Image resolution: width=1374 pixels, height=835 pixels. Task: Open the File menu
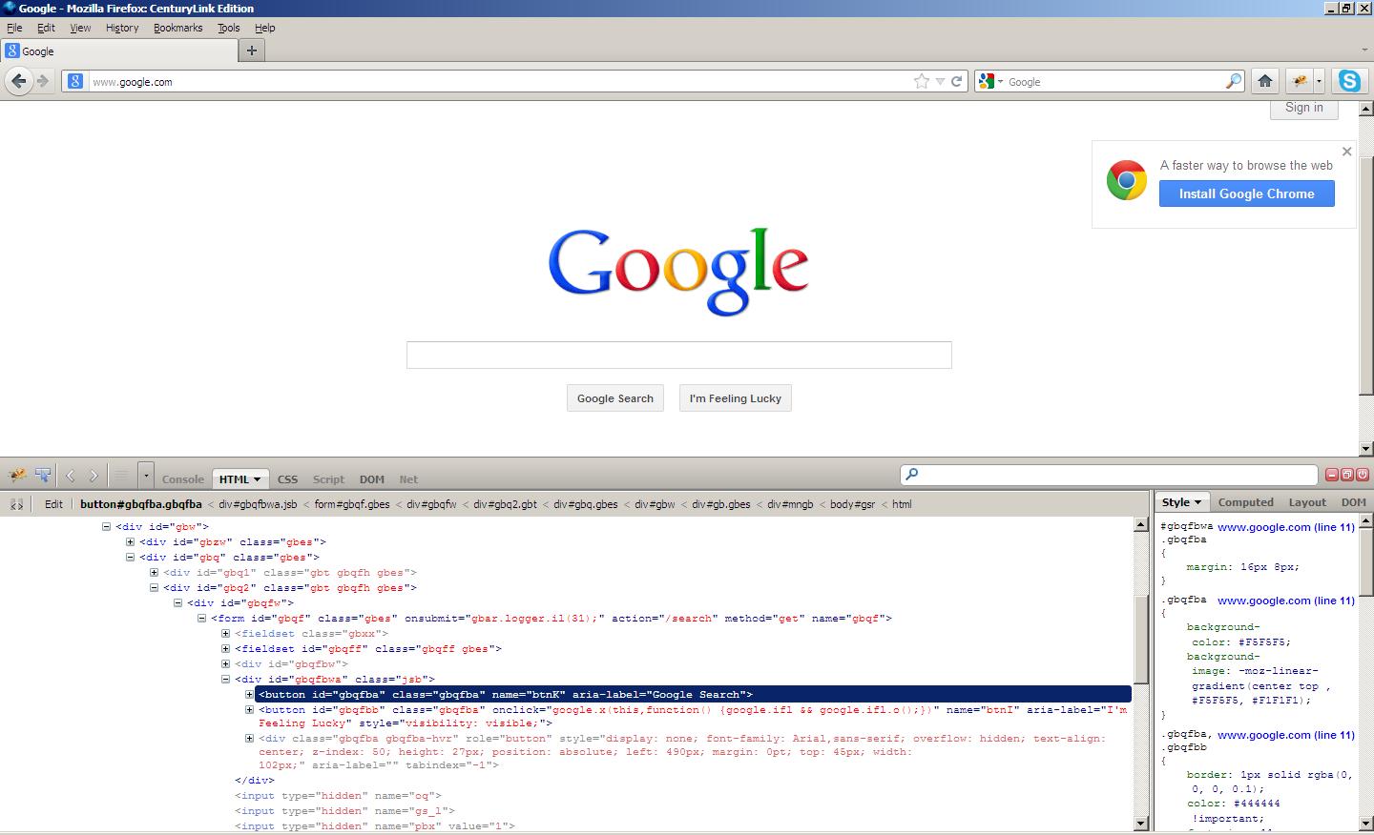pos(14,28)
